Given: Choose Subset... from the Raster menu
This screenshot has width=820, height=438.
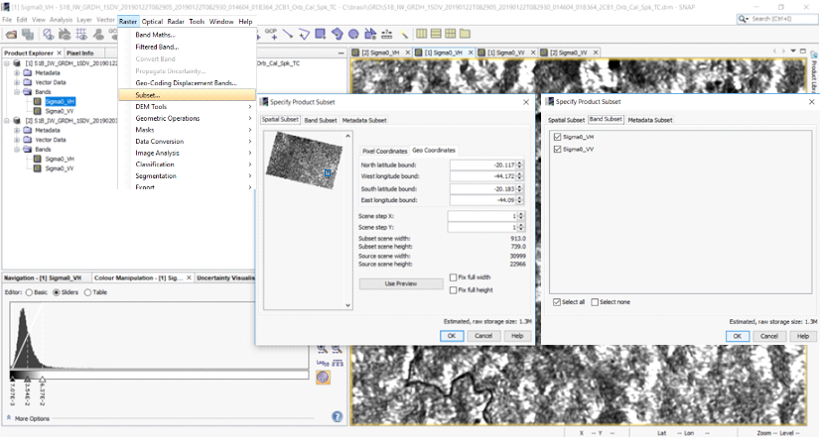Looking at the screenshot, I should (x=147, y=95).
